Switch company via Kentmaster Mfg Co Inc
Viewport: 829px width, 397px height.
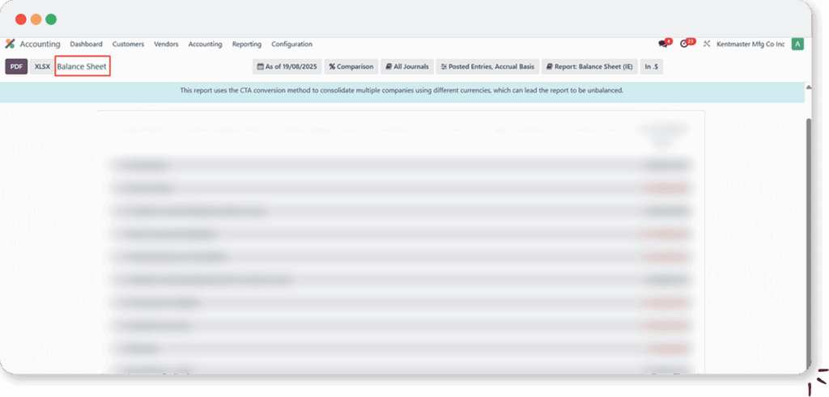coord(750,44)
